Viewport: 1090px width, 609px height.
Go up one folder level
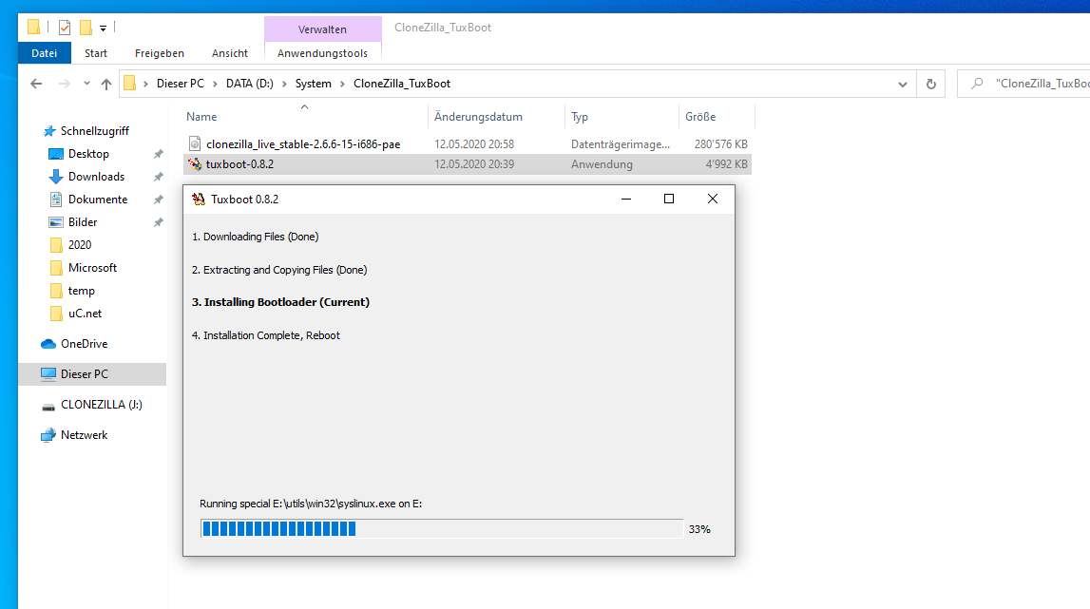tap(106, 84)
